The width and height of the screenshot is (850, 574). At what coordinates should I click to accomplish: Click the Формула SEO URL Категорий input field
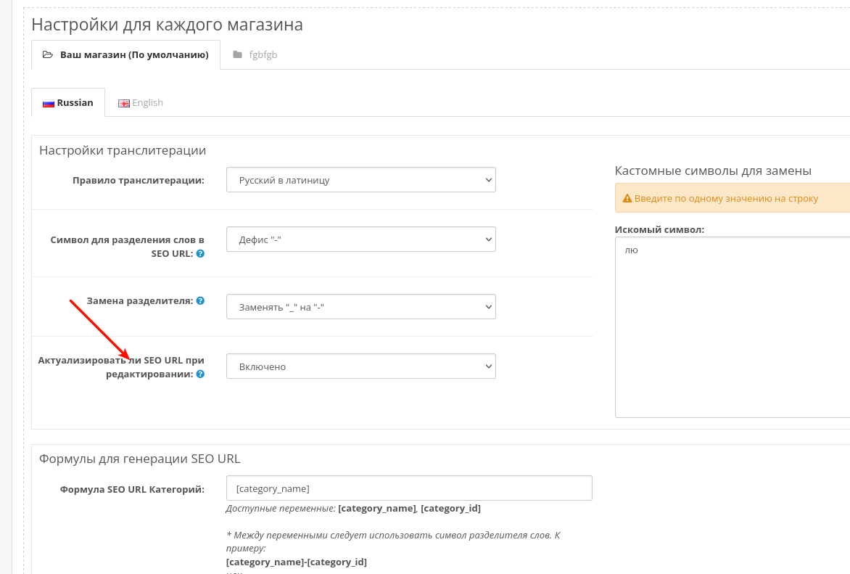[409, 488]
